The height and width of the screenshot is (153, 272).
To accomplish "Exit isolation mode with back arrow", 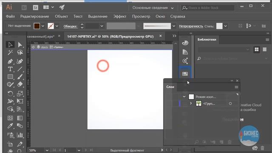I will (x=33, y=47).
